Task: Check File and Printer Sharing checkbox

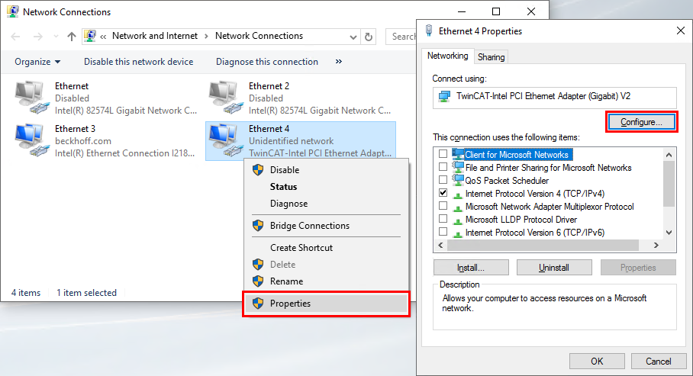Action: (443, 168)
